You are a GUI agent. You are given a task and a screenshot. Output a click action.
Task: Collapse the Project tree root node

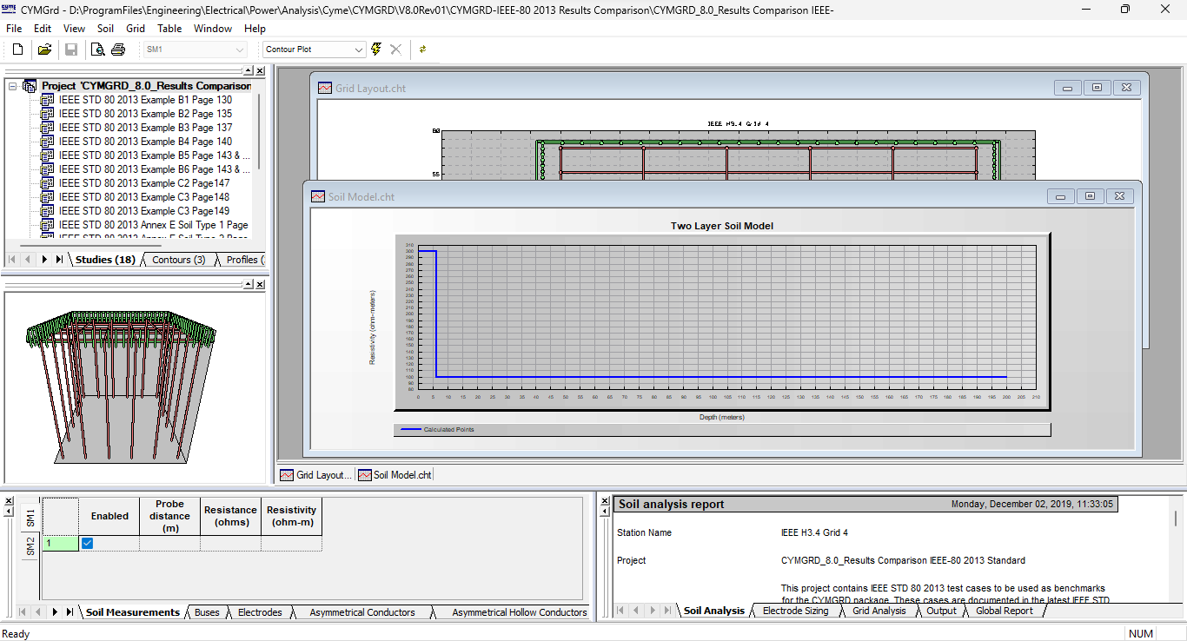(x=12, y=86)
